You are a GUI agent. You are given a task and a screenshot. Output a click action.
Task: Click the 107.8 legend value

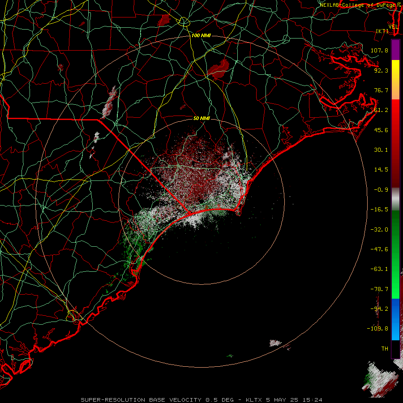(x=379, y=50)
